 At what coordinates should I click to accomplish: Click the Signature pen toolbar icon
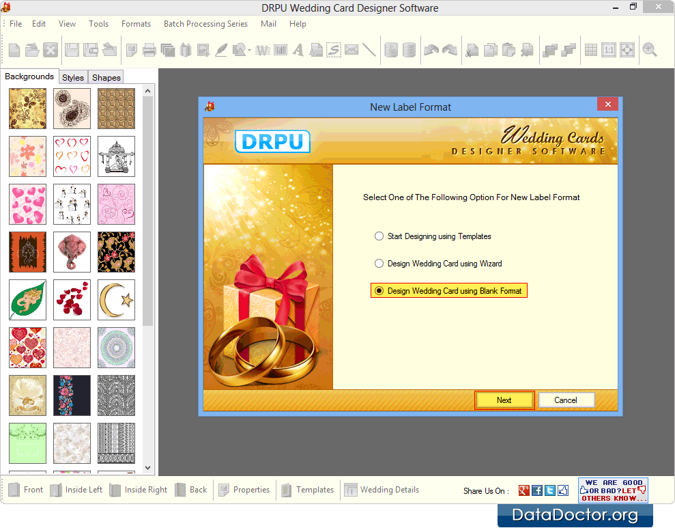(221, 51)
